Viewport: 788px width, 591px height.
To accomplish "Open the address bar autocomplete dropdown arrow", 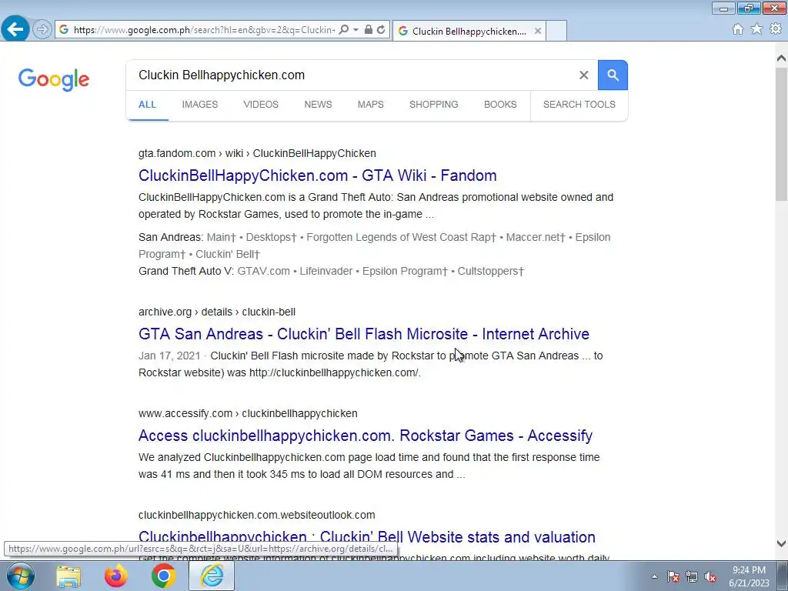I will [356, 30].
